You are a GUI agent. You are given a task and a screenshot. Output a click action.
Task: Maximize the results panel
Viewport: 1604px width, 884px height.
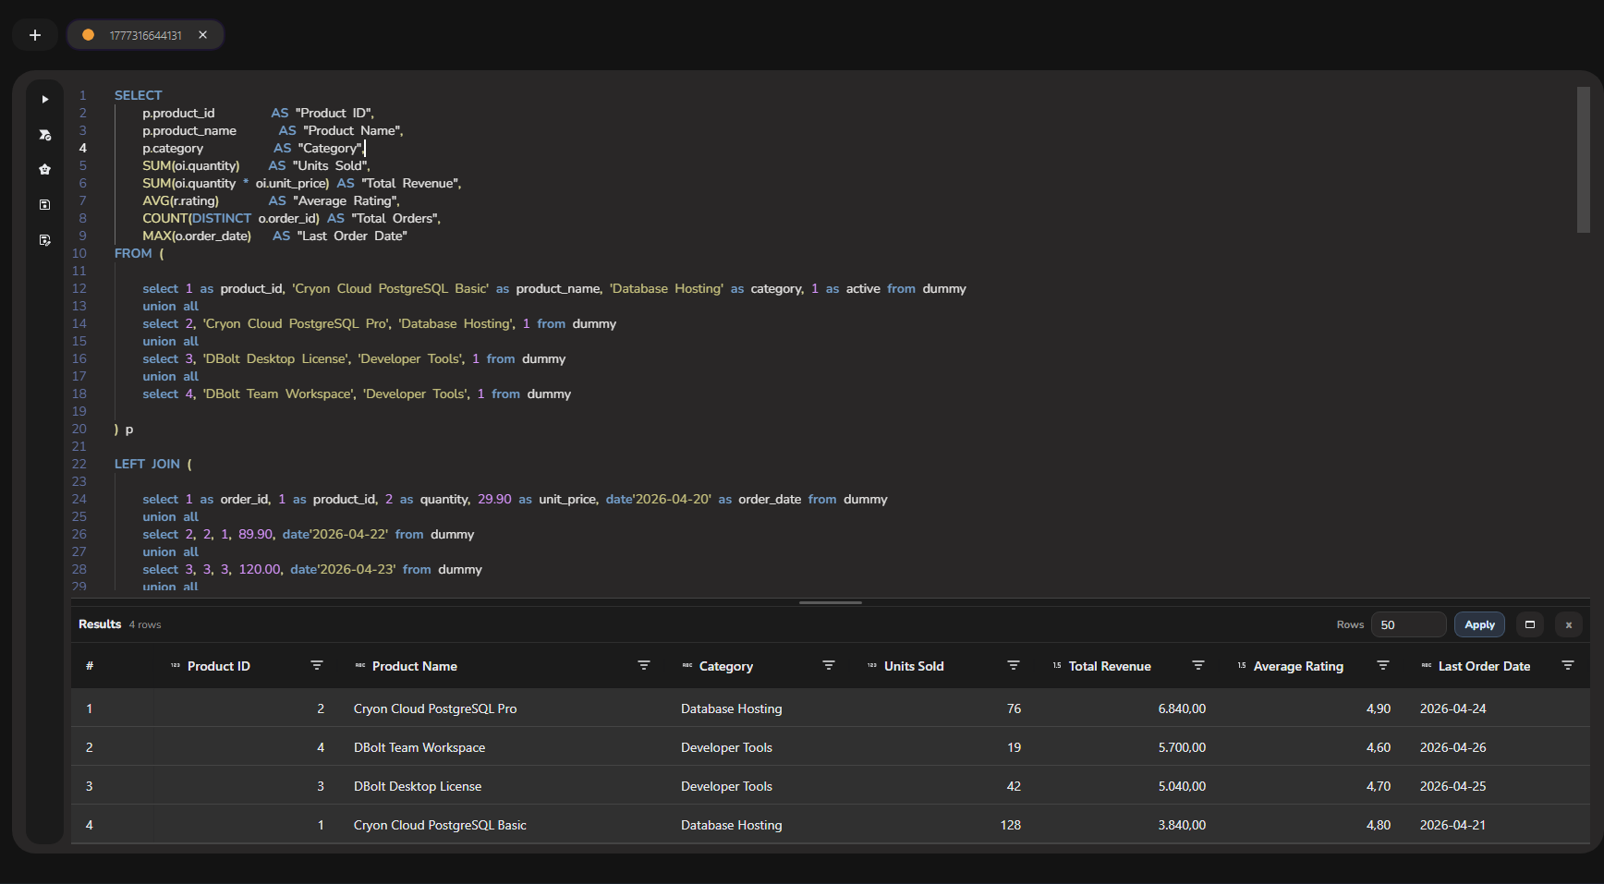(1530, 625)
